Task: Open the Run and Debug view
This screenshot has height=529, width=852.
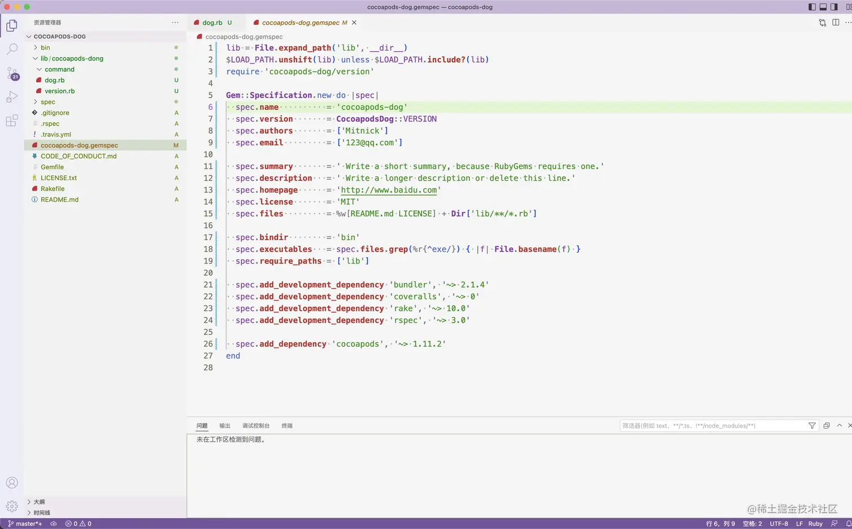Action: tap(12, 97)
